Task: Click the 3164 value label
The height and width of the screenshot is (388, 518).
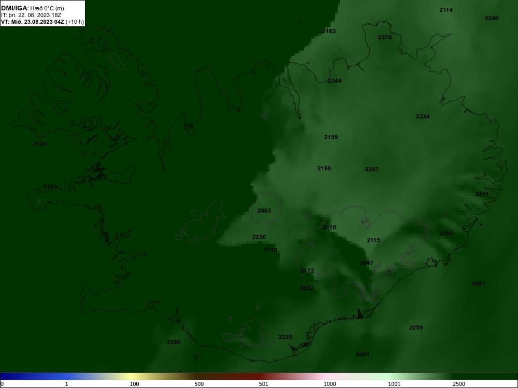Action: [50, 187]
